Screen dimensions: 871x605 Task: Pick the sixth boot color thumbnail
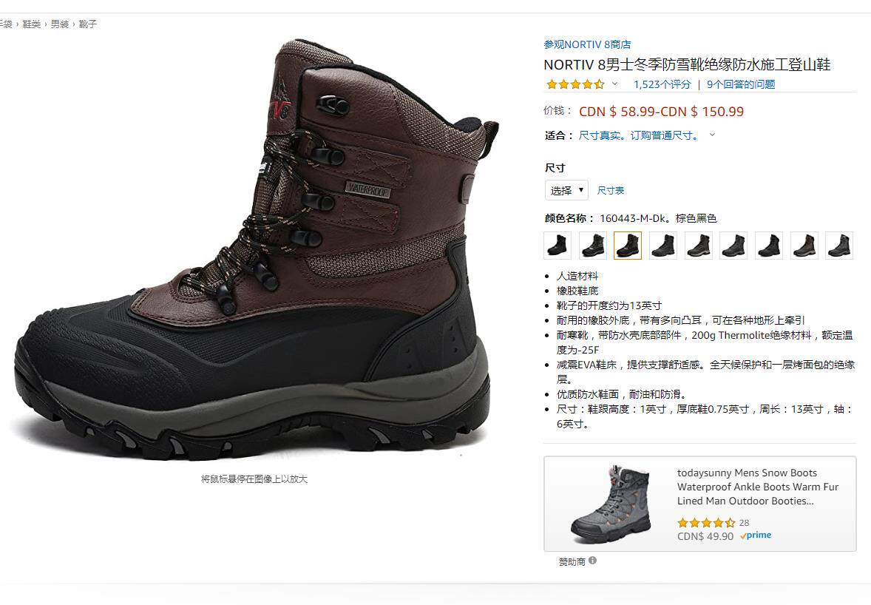pos(733,246)
